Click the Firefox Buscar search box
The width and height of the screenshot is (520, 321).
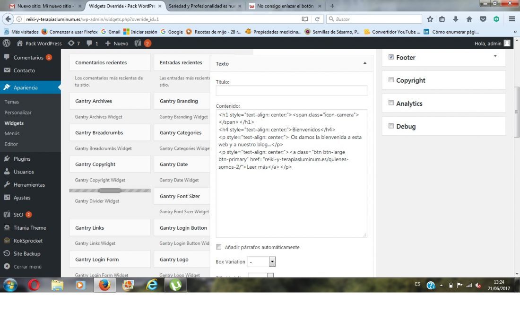click(x=374, y=19)
